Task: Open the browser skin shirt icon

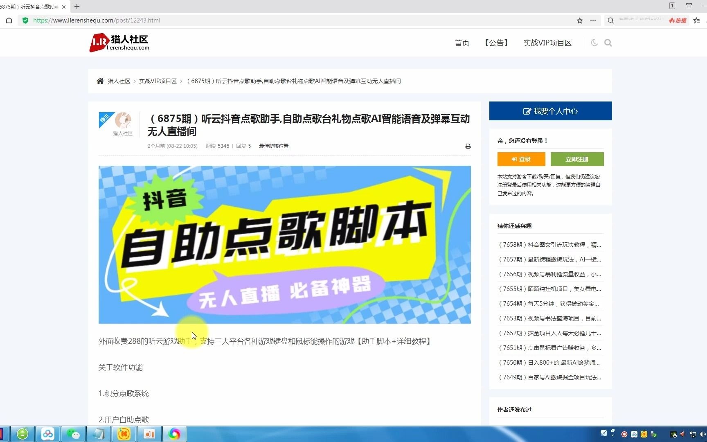Action: click(x=689, y=6)
